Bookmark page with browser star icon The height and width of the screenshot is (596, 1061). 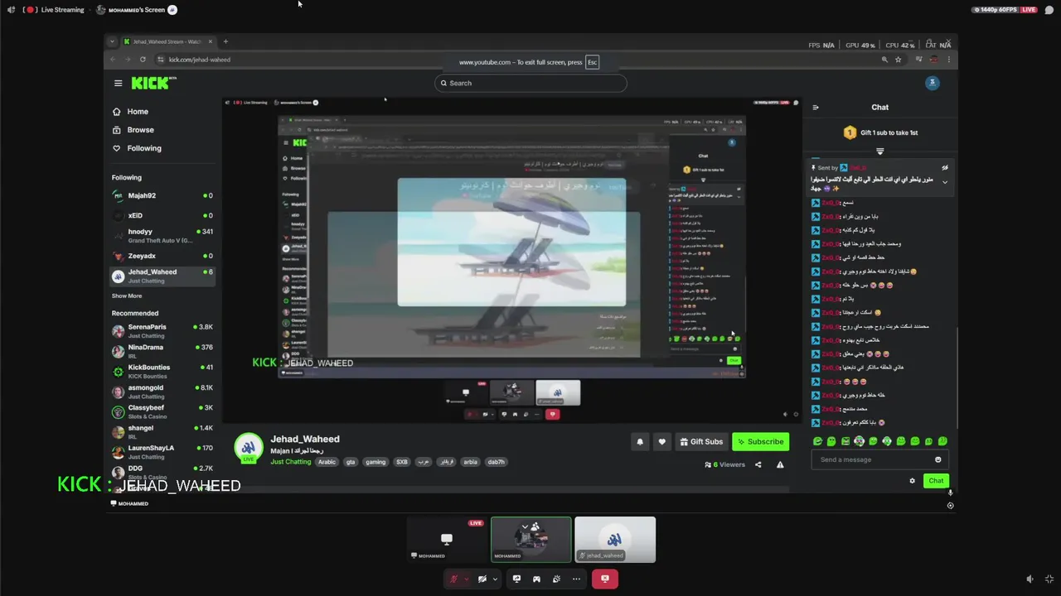click(898, 60)
